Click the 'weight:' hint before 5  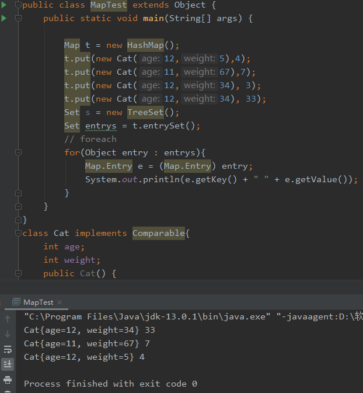coord(200,58)
